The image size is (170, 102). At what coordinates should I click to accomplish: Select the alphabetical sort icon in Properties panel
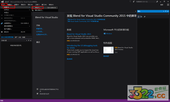pos(141,17)
